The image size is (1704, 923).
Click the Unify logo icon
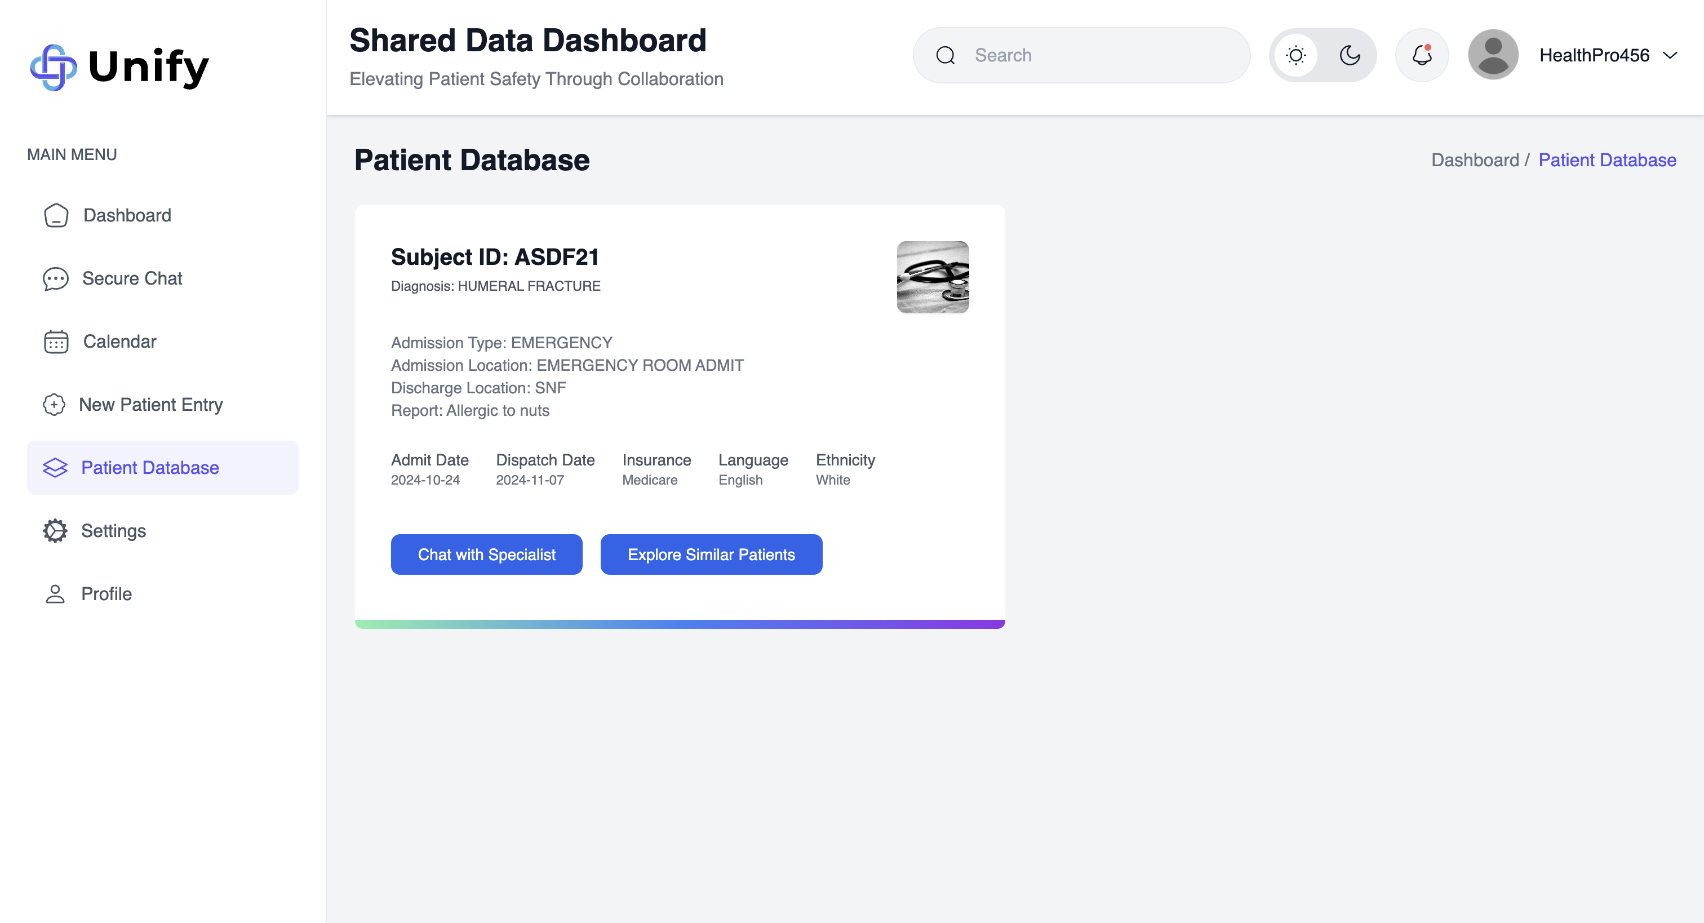[x=54, y=67]
